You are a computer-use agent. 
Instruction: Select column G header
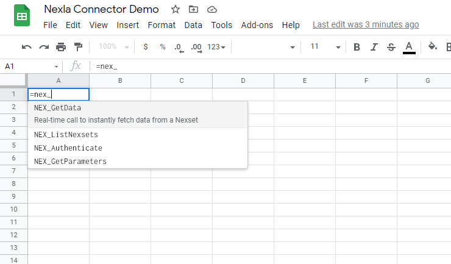pos(424,81)
